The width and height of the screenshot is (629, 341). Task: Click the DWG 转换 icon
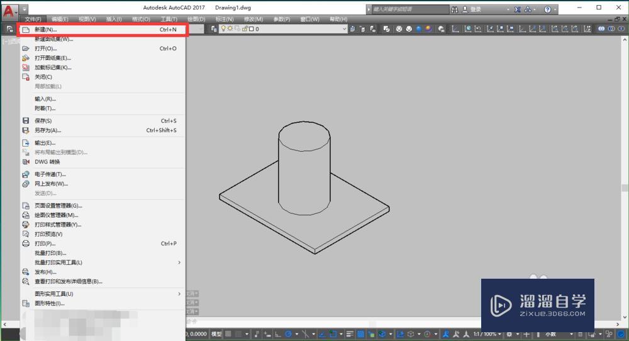26,162
